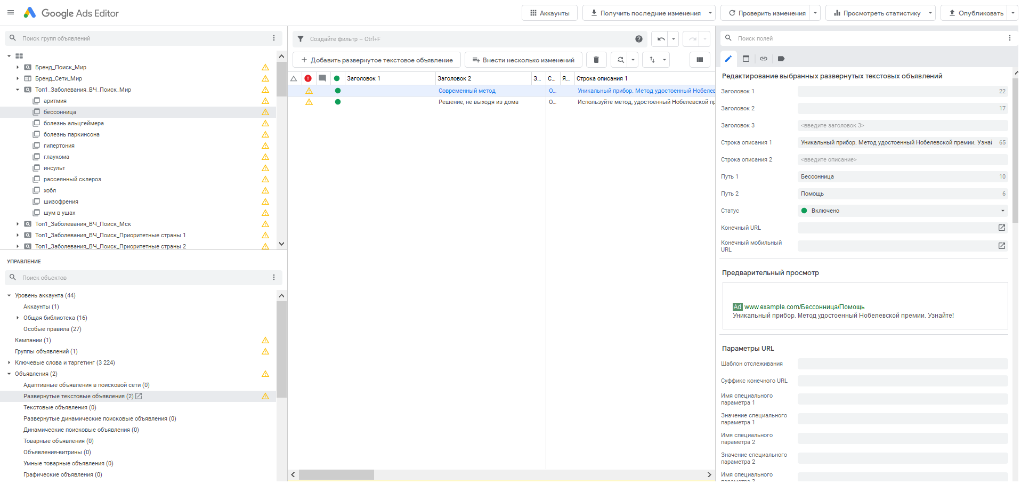This screenshot has height=484, width=1021.
Task: Click the filter help question mark icon
Action: [638, 39]
